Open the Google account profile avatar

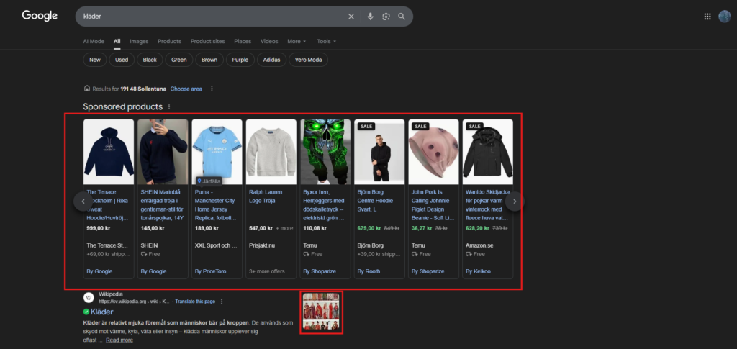click(x=724, y=17)
